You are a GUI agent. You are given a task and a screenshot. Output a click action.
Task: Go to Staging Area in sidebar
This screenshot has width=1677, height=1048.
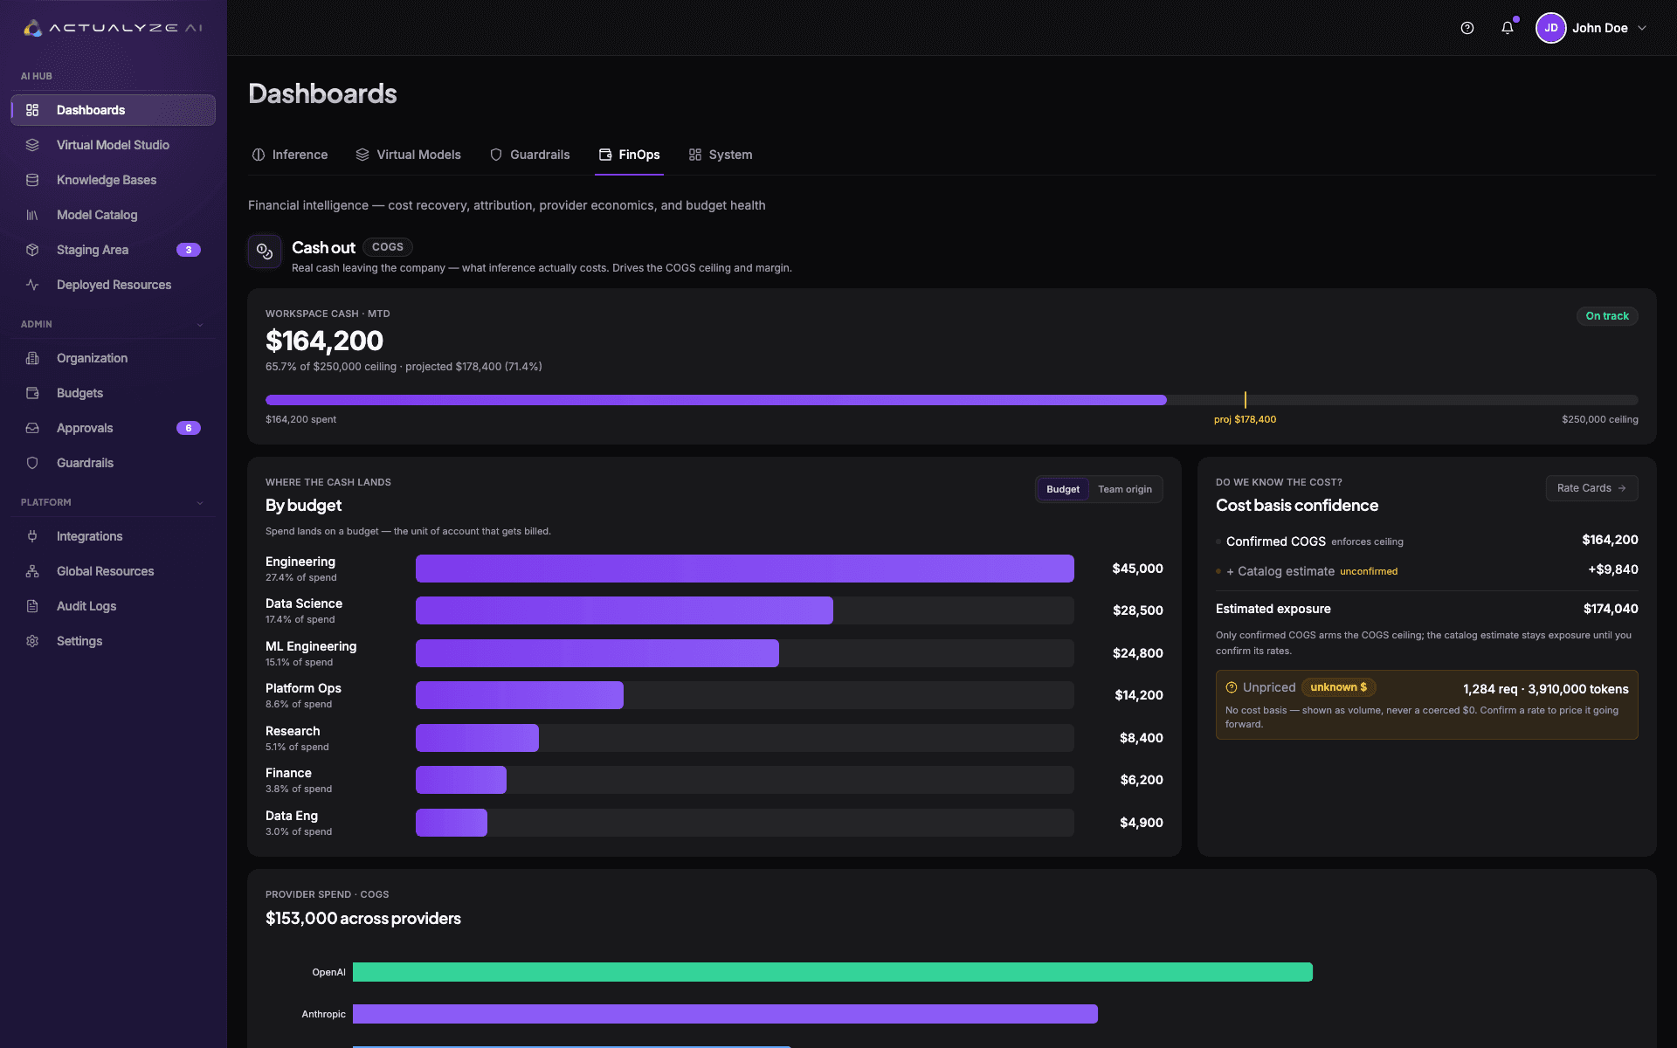click(x=114, y=250)
